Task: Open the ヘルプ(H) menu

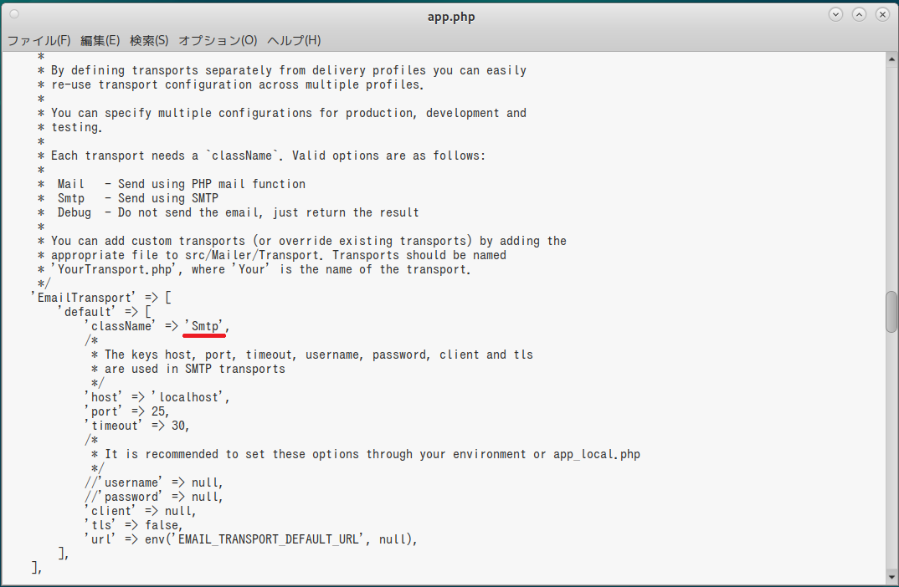Action: click(x=294, y=40)
